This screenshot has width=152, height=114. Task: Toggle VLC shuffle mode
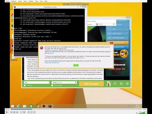point(34,112)
